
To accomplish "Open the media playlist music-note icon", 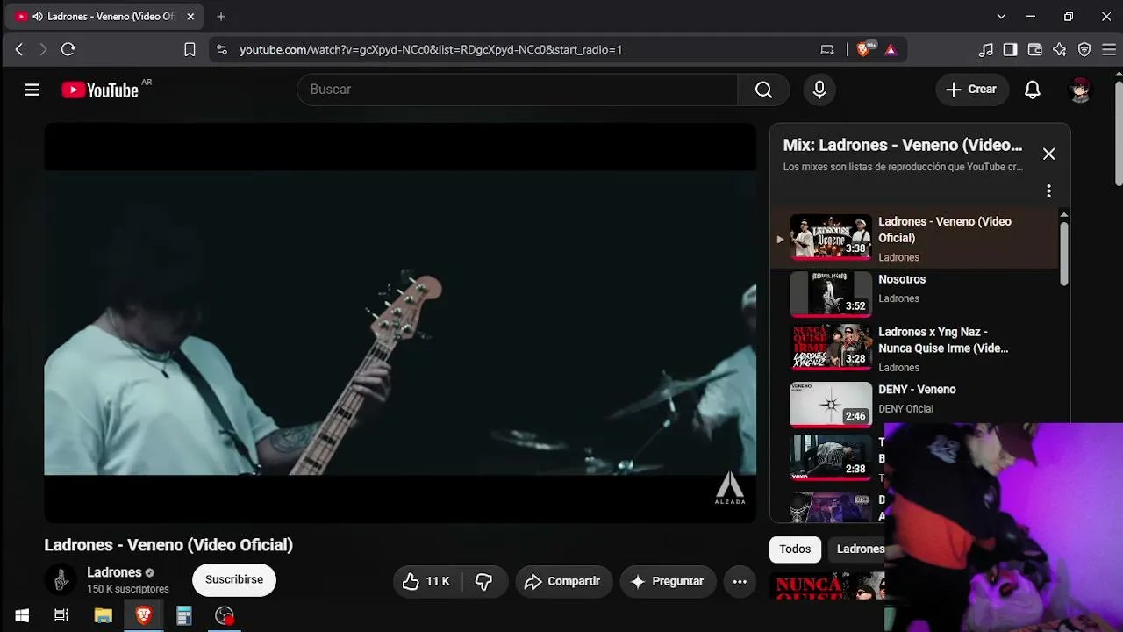I will [986, 49].
